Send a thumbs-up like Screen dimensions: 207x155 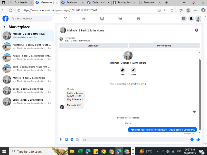pos(198,139)
